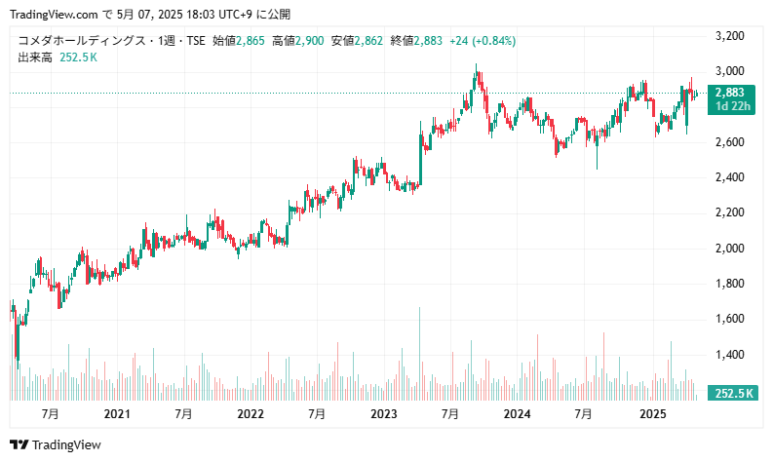Click the tallest volume bar in early 2023
The image size is (773, 462).
(x=419, y=354)
